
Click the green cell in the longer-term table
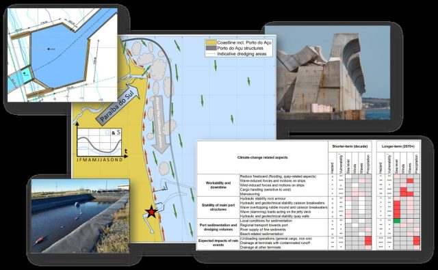(x=397, y=221)
